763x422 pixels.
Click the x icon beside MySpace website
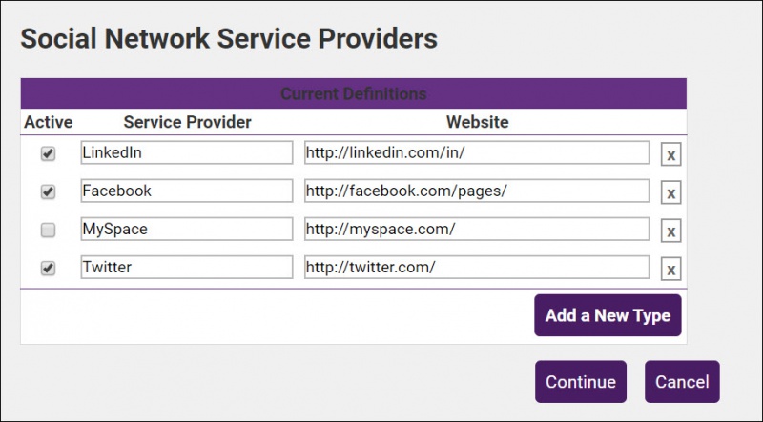[670, 231]
